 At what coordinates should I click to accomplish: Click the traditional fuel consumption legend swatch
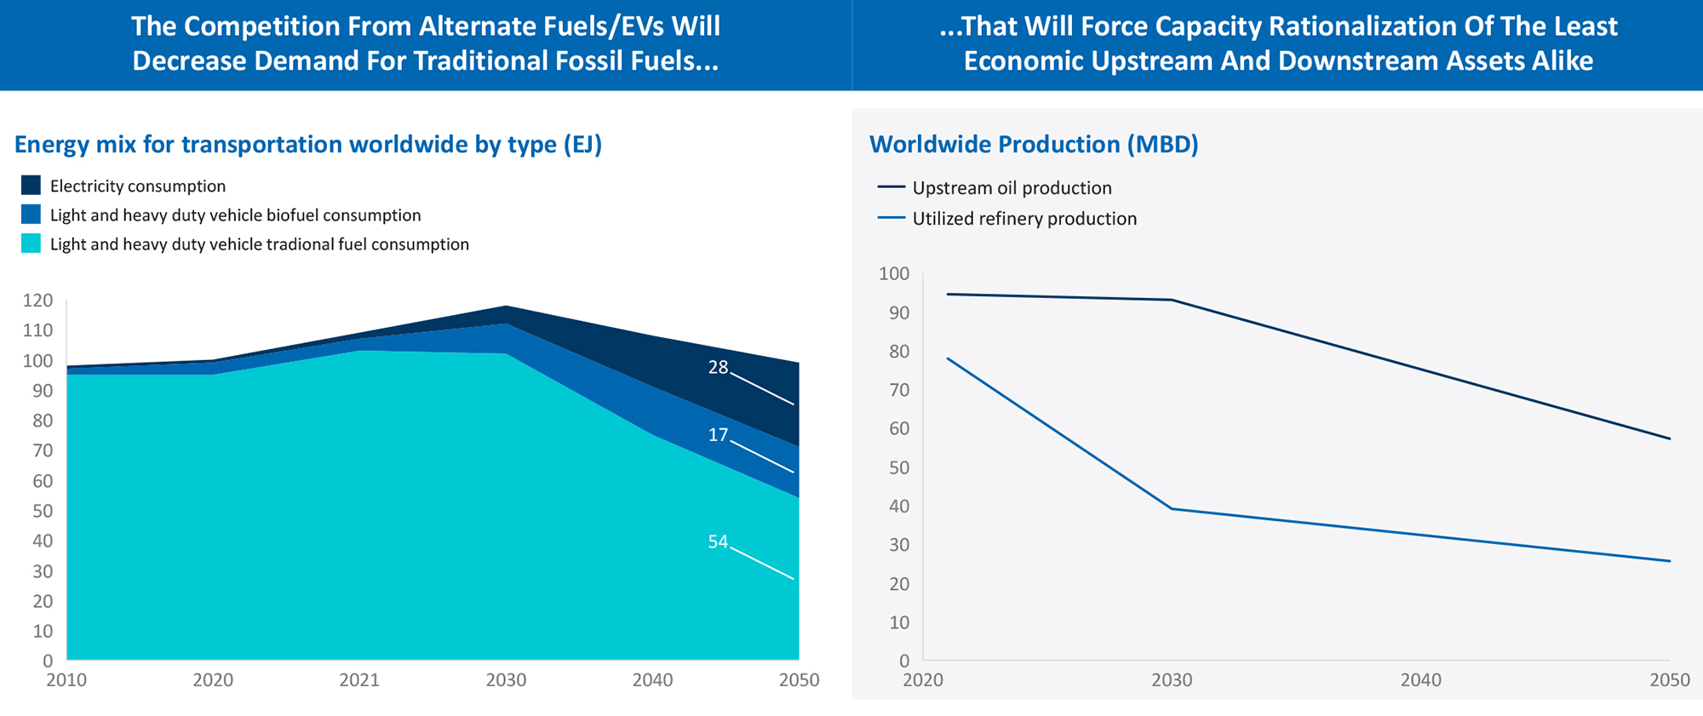pos(31,243)
